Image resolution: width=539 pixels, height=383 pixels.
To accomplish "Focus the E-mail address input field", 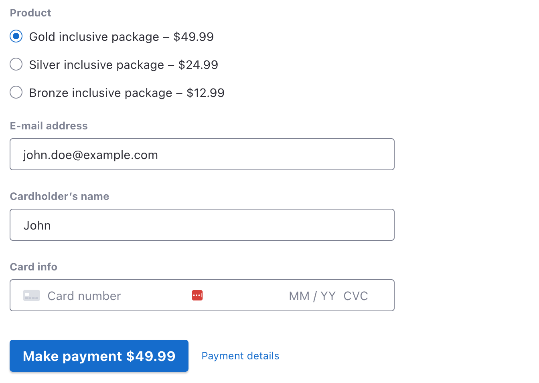I will pos(202,154).
